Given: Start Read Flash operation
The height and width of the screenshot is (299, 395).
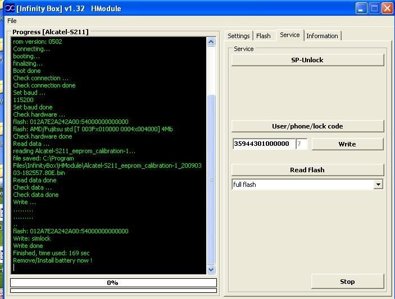Looking at the screenshot, I should coord(307,170).
